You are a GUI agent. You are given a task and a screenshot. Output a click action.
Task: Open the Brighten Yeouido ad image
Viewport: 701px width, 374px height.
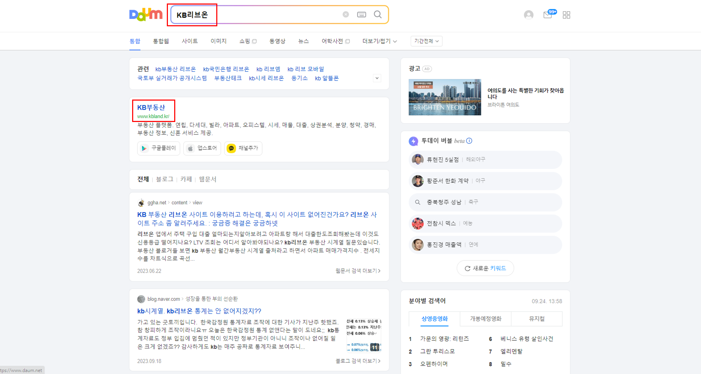pos(445,97)
